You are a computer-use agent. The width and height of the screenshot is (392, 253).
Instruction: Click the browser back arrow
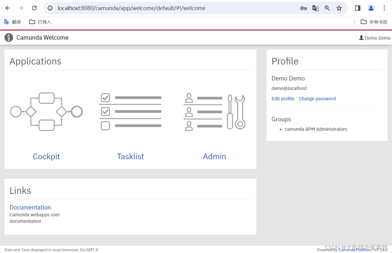coord(8,8)
